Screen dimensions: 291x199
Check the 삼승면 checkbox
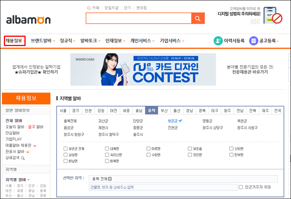[66, 155]
